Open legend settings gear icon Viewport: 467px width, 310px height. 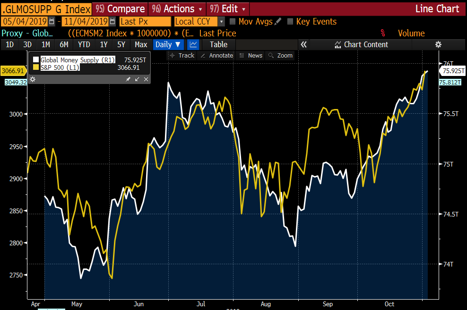click(33, 79)
